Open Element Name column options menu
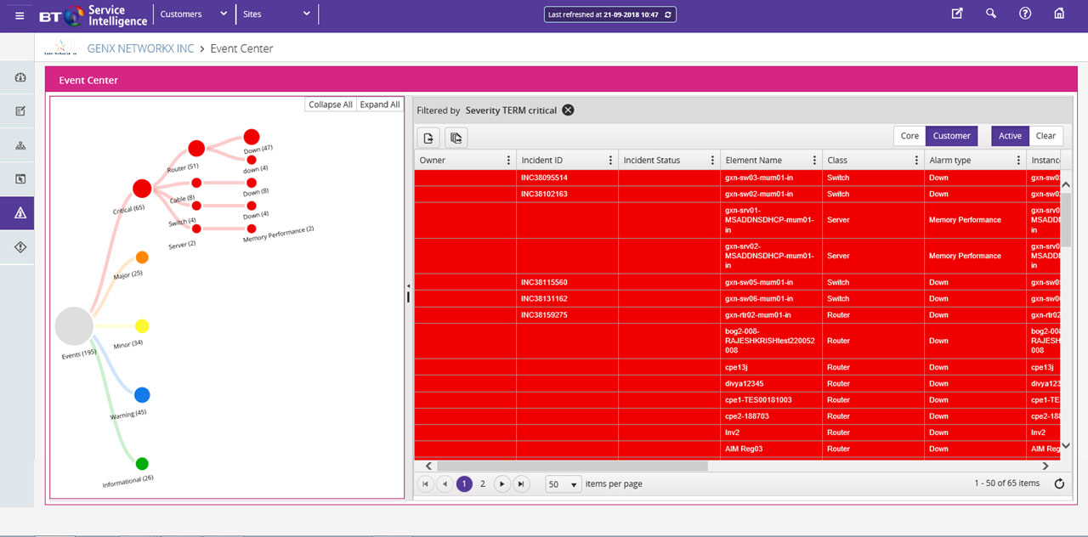The width and height of the screenshot is (1088, 537). (815, 160)
